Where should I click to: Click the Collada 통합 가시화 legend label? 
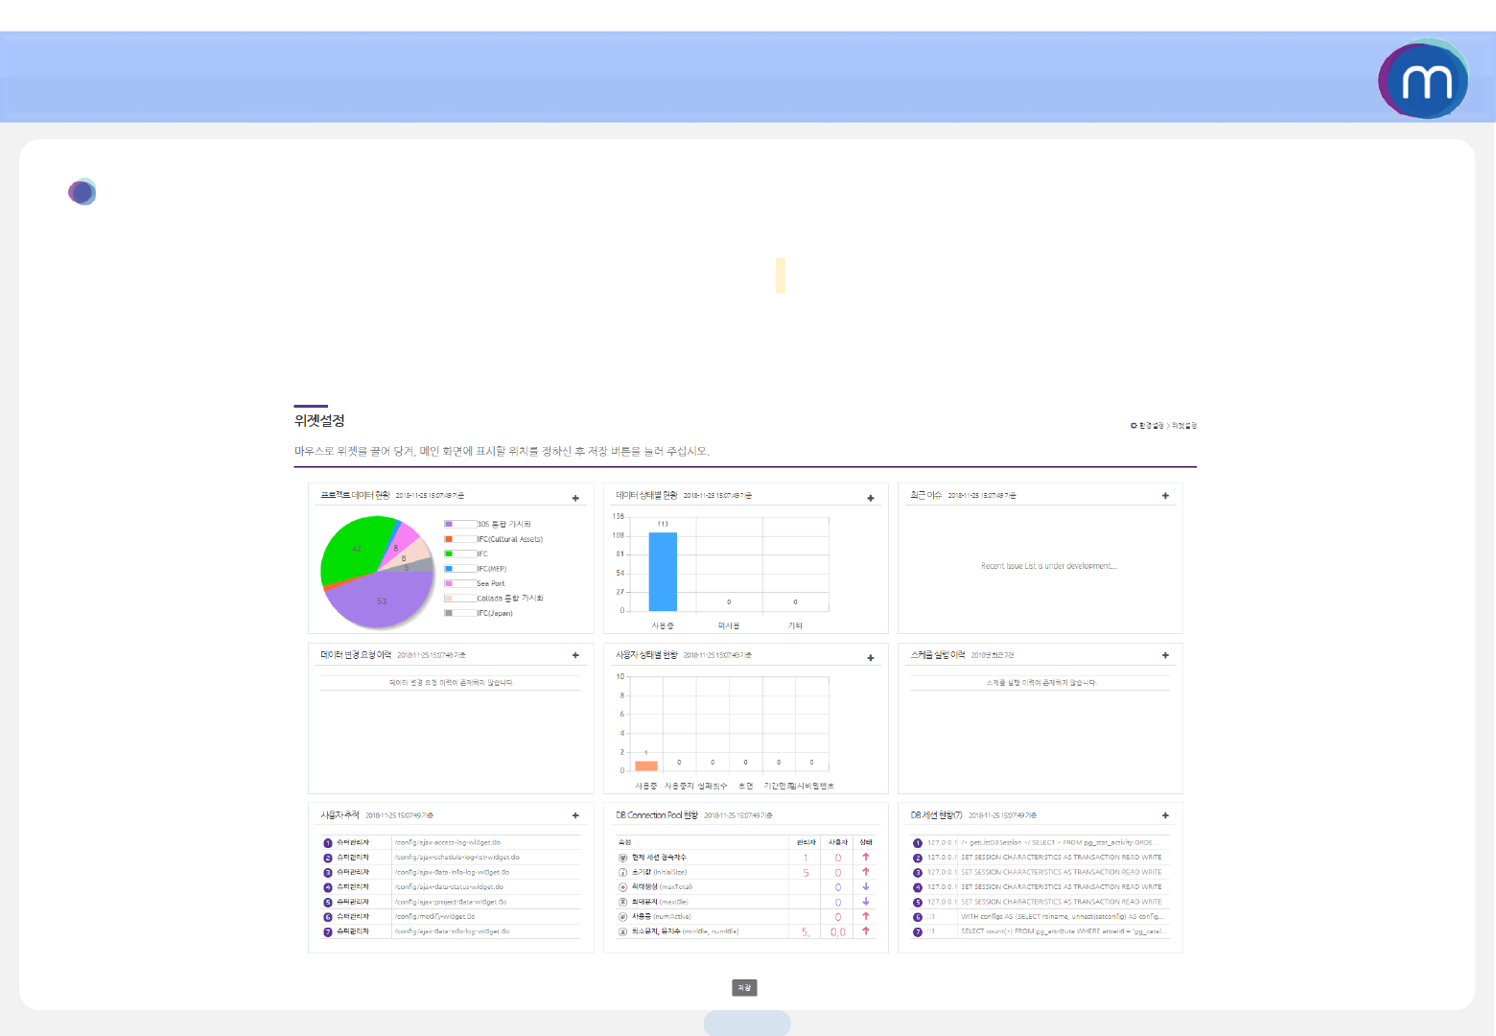510,599
